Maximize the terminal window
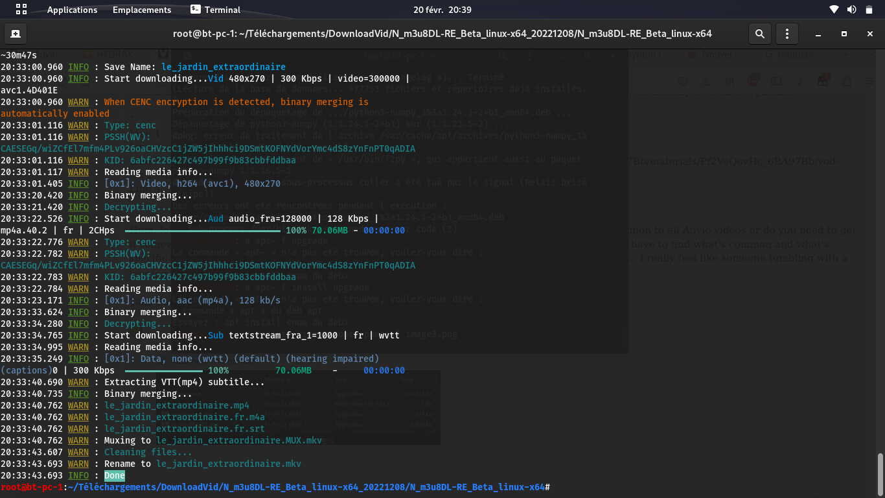Image resolution: width=885 pixels, height=498 pixels. [844, 34]
